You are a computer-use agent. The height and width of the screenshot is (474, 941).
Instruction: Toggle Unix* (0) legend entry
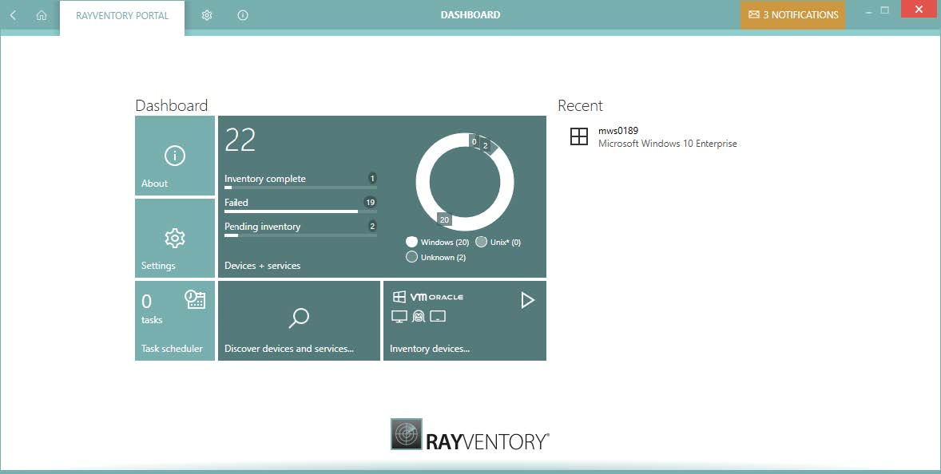click(x=498, y=242)
